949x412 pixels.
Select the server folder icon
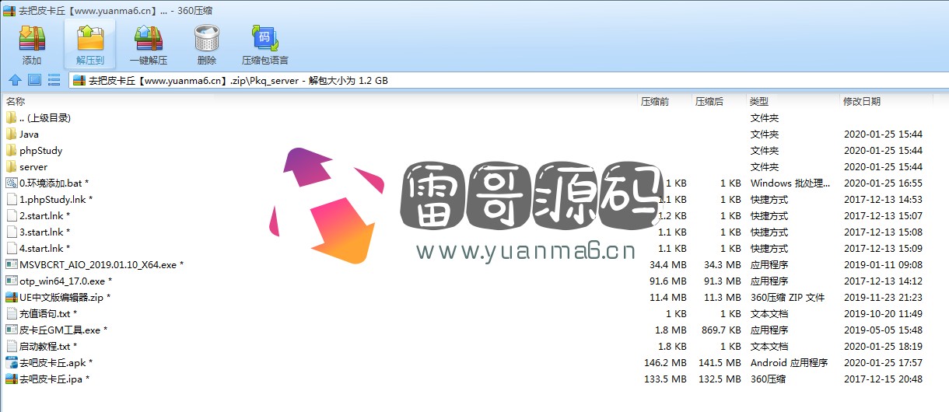[x=11, y=166]
